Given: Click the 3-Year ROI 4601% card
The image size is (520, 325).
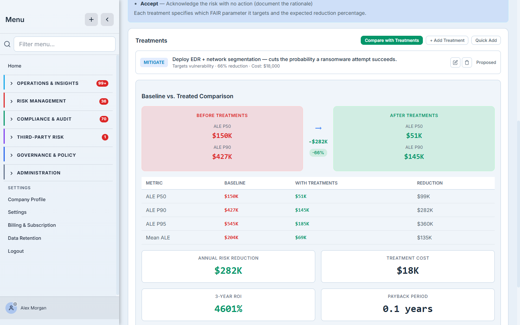Looking at the screenshot, I should [228, 305].
